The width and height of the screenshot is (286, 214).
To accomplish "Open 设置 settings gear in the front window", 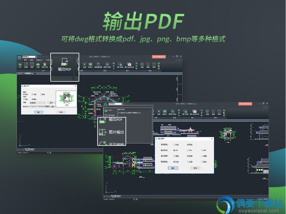I will pyautogui.click(x=207, y=112).
